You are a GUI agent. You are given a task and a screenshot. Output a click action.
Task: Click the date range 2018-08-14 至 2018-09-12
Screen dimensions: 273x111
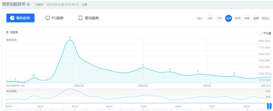63,5
